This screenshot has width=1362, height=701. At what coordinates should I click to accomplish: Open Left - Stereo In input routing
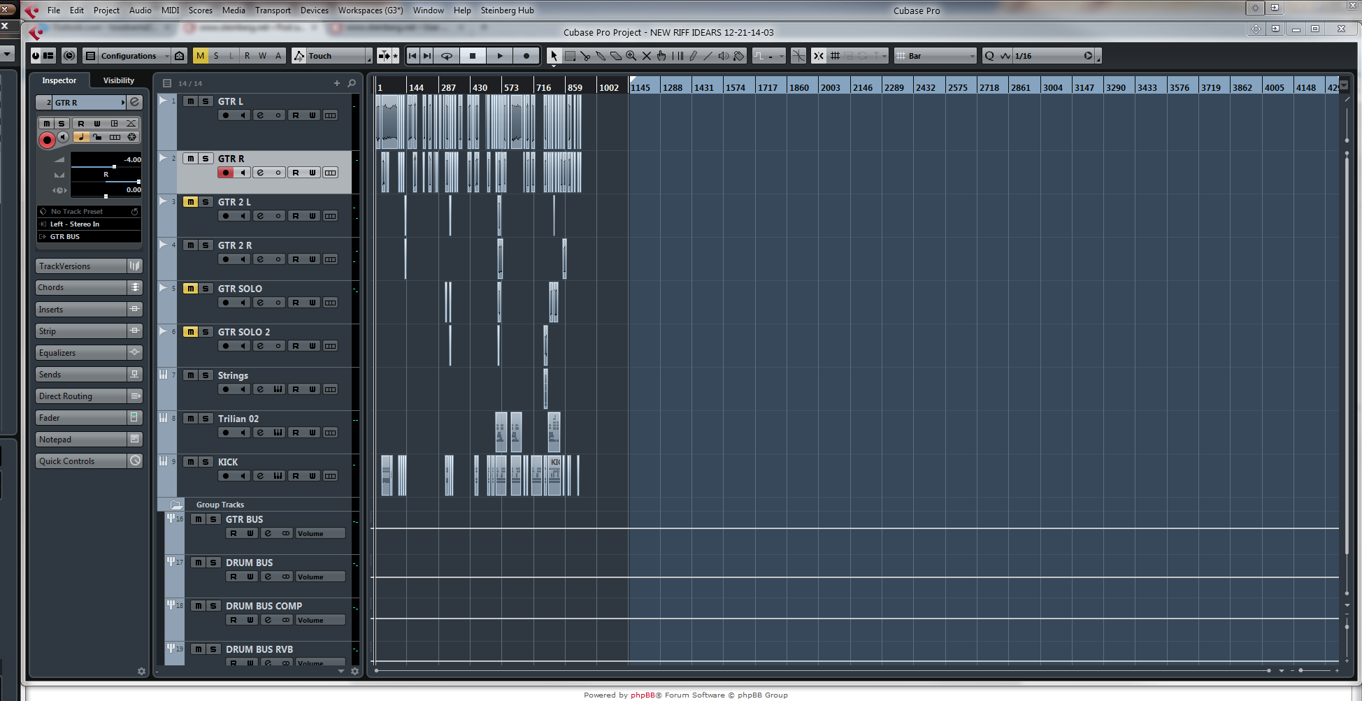pos(89,224)
